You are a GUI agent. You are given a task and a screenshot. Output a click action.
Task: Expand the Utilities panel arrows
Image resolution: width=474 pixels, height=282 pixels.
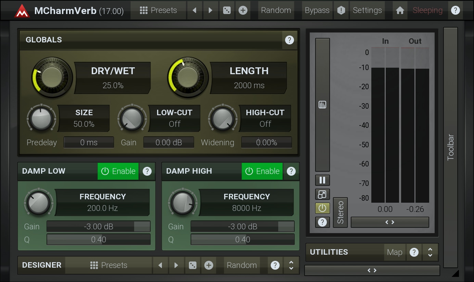430,252
